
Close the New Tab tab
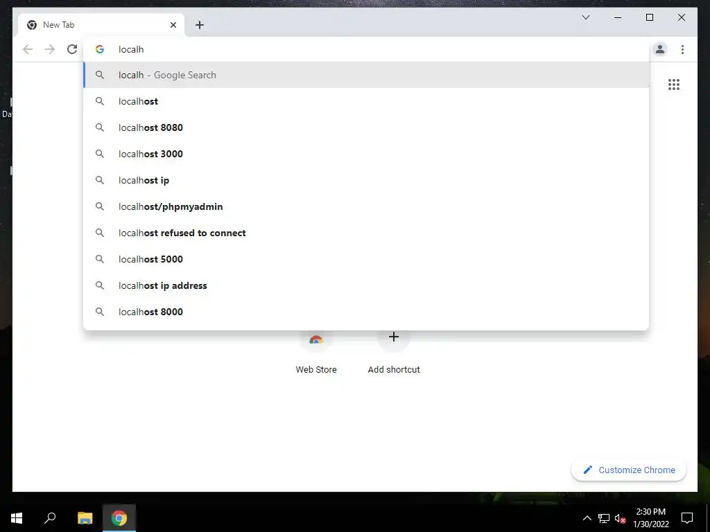coord(173,25)
